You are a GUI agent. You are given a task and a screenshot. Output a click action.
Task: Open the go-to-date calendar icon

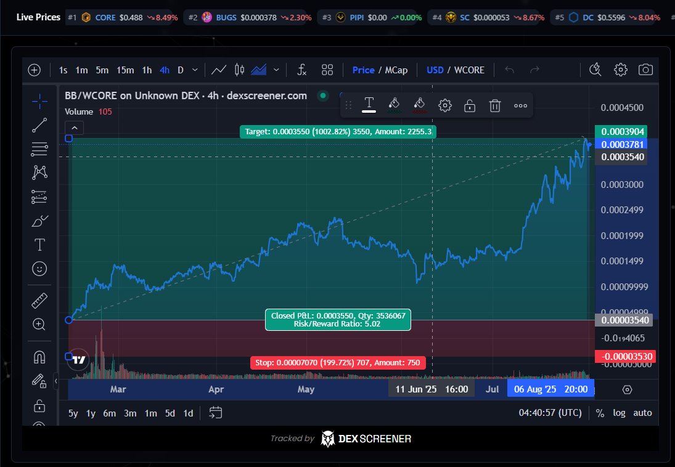[x=215, y=412]
